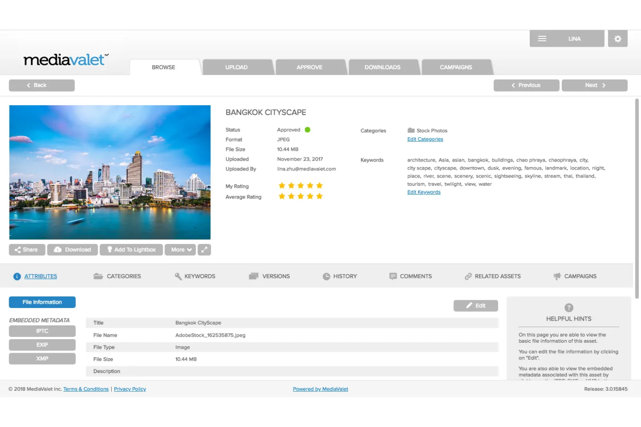Select the Versions section tab
The image size is (641, 427).
coord(276,276)
